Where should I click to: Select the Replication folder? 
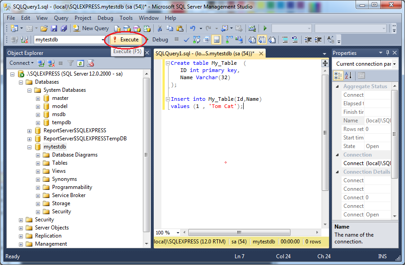(48, 236)
